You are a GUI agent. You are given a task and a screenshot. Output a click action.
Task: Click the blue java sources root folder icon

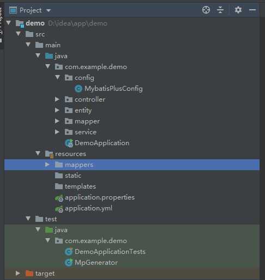tap(49, 56)
